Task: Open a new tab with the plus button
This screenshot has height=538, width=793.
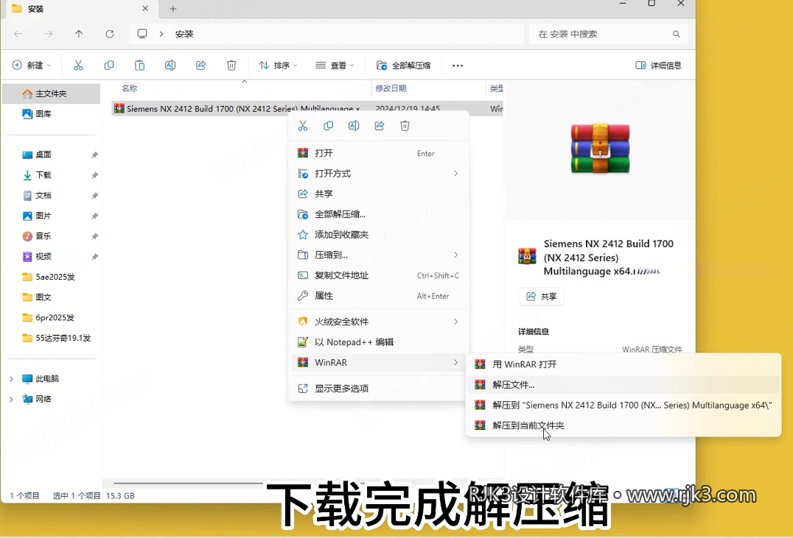Action: pyautogui.click(x=173, y=9)
